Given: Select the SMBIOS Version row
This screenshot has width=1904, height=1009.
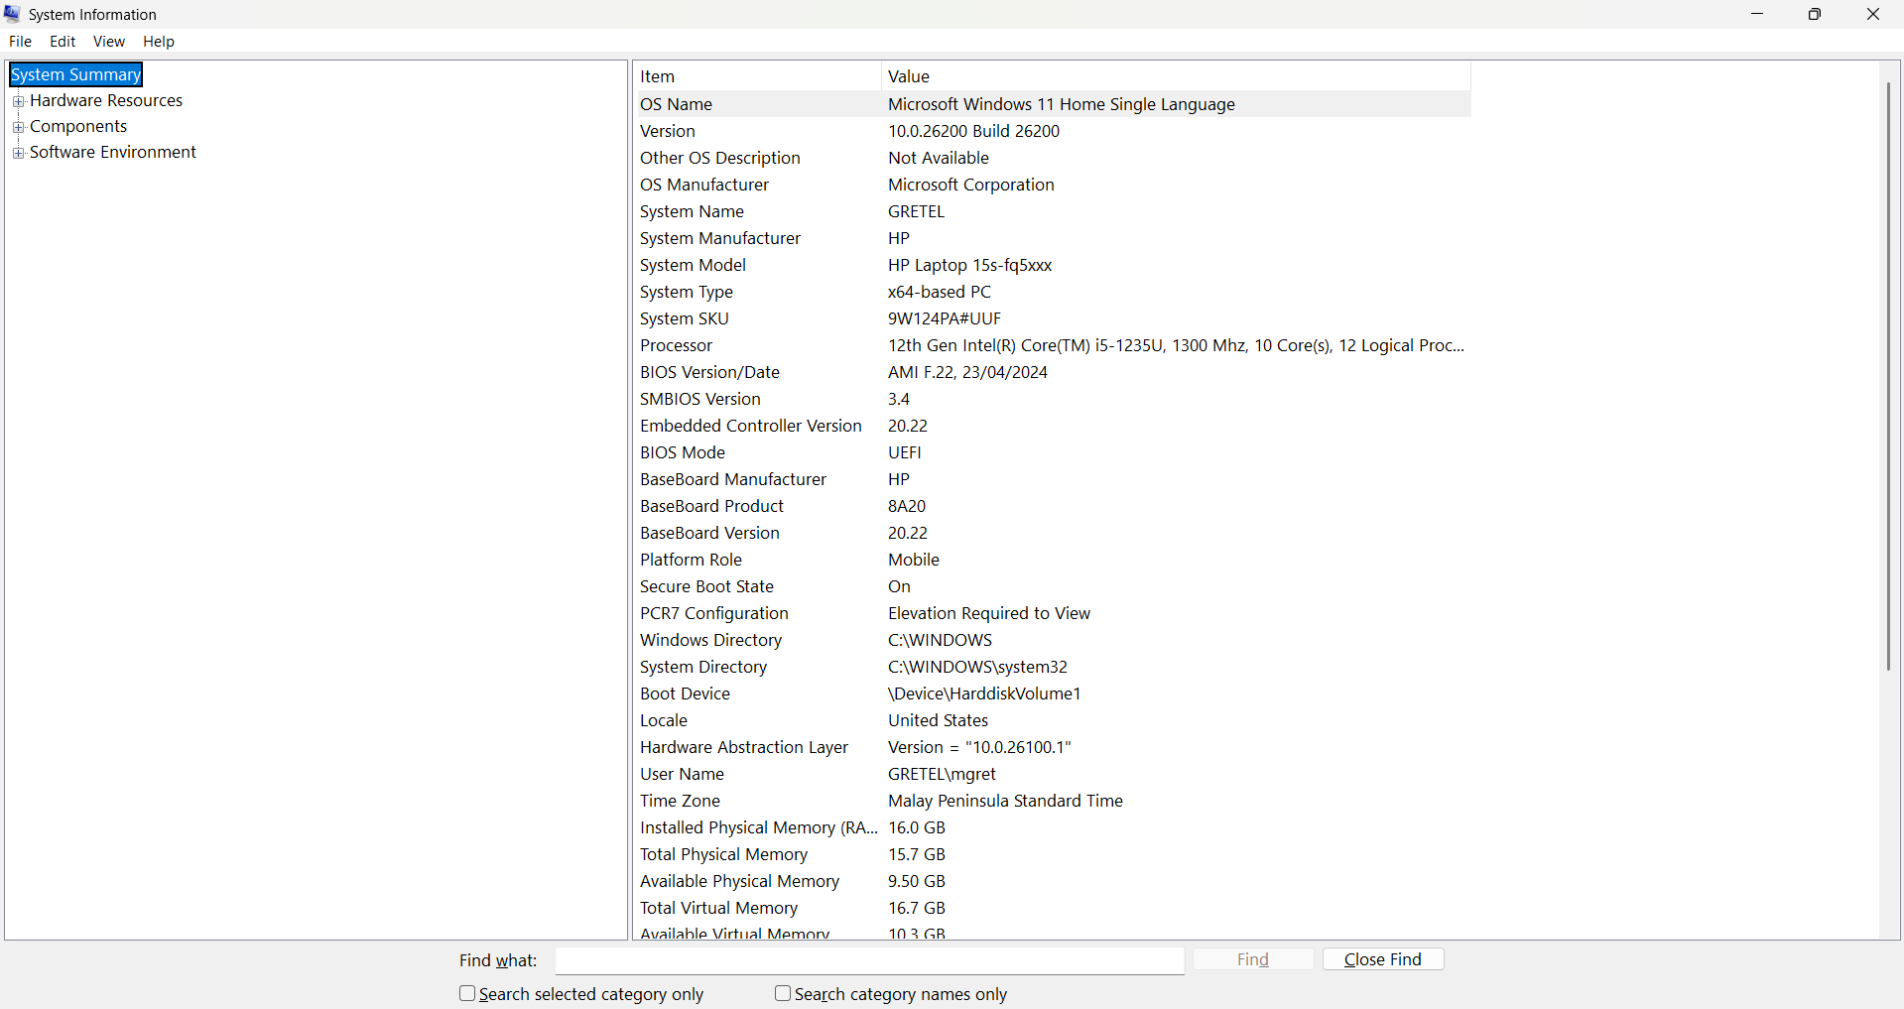Looking at the screenshot, I should [x=1052, y=399].
